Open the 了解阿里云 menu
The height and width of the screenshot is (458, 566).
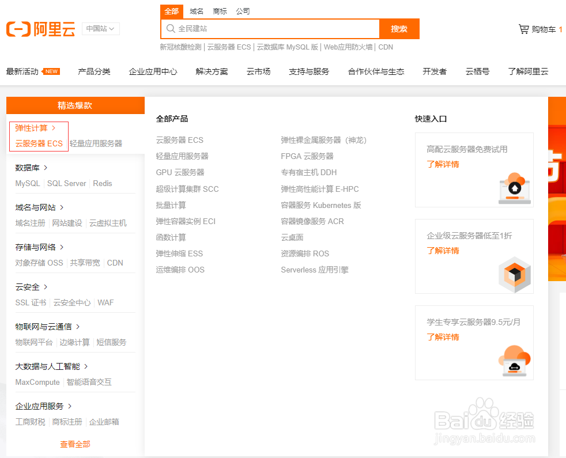click(x=528, y=71)
